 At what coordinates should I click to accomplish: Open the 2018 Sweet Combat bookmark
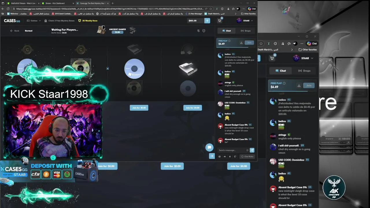point(62,14)
